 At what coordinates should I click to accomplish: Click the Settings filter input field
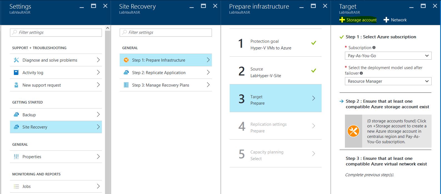[56, 32]
